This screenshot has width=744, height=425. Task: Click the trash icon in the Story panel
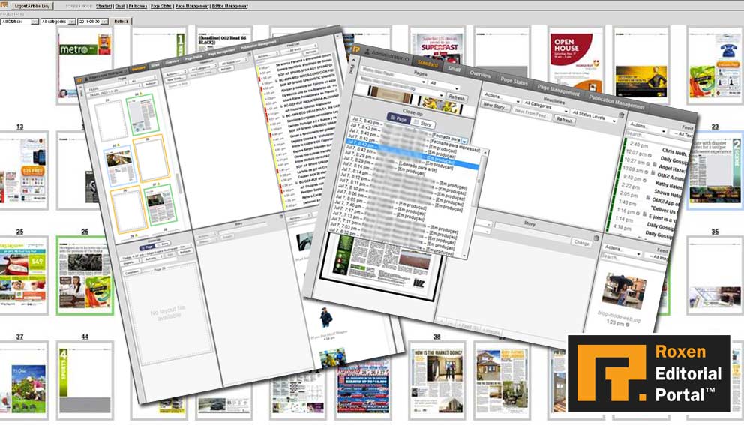click(596, 237)
